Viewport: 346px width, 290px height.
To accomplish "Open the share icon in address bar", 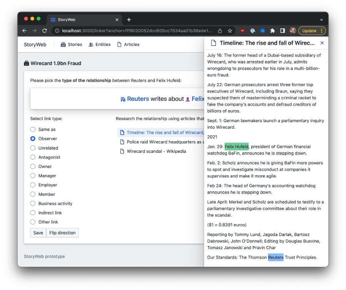I will [220, 31].
